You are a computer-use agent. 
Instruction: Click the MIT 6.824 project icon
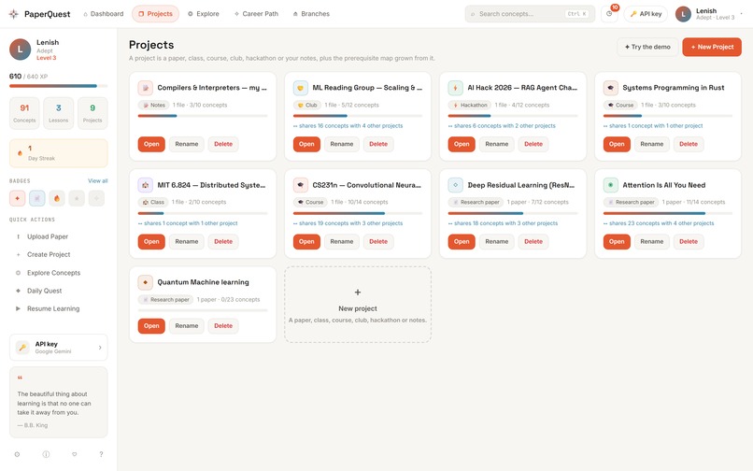145,185
